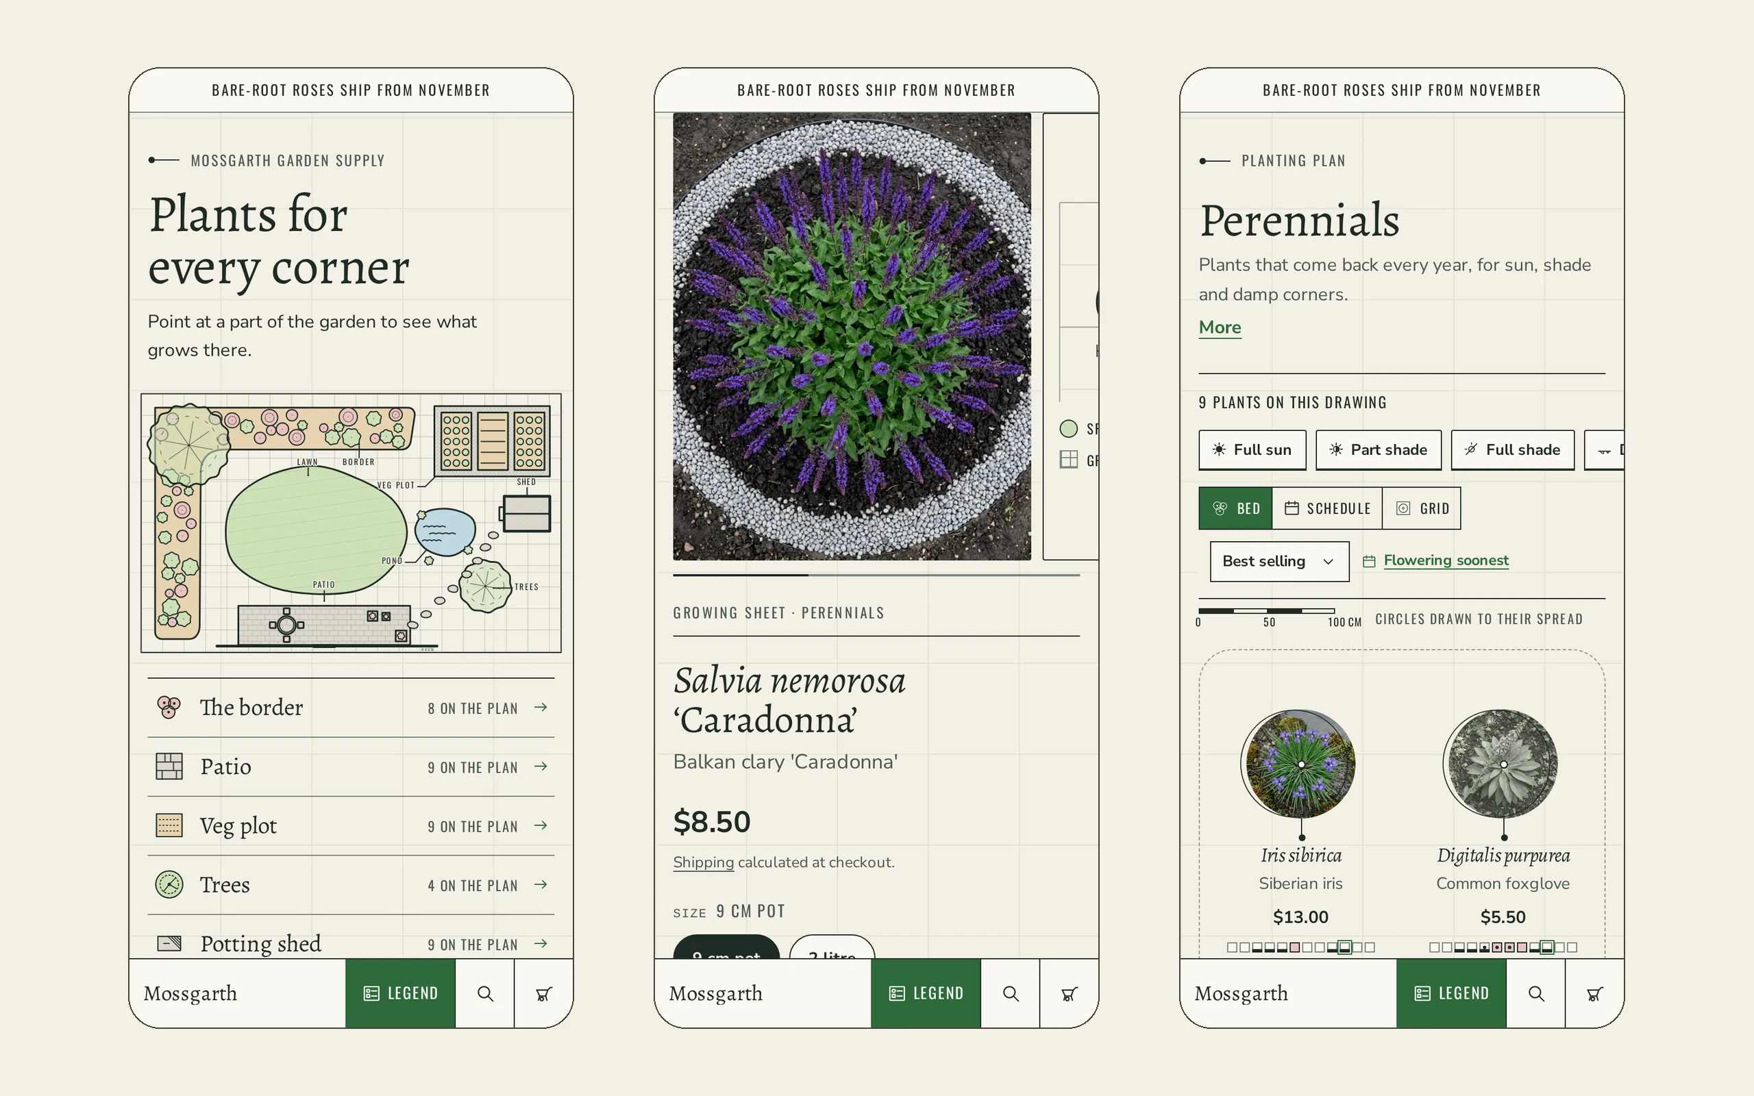
Task: Open wheelbarrow cart icon on Salvia product screen
Action: click(x=1069, y=993)
